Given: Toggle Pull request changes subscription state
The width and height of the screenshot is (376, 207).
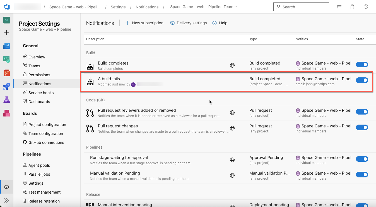Looking at the screenshot, I should (362, 127).
